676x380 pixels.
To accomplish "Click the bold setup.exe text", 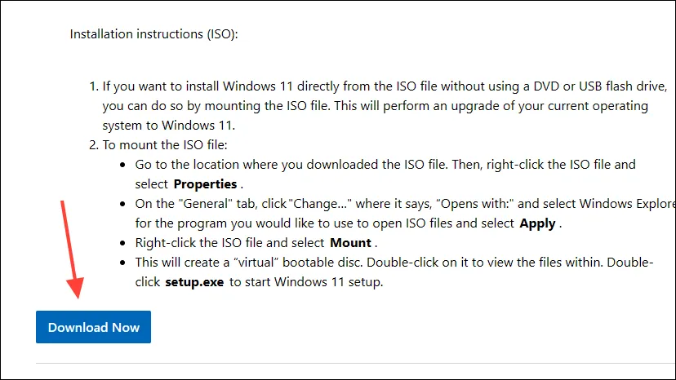I will coord(194,282).
